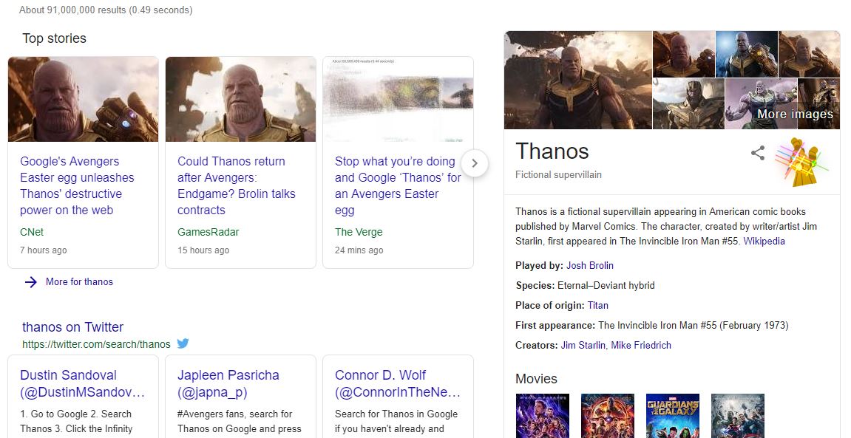The image size is (851, 438).
Task: Open Google's Avengers Easter egg CNet story
Action: click(77, 185)
